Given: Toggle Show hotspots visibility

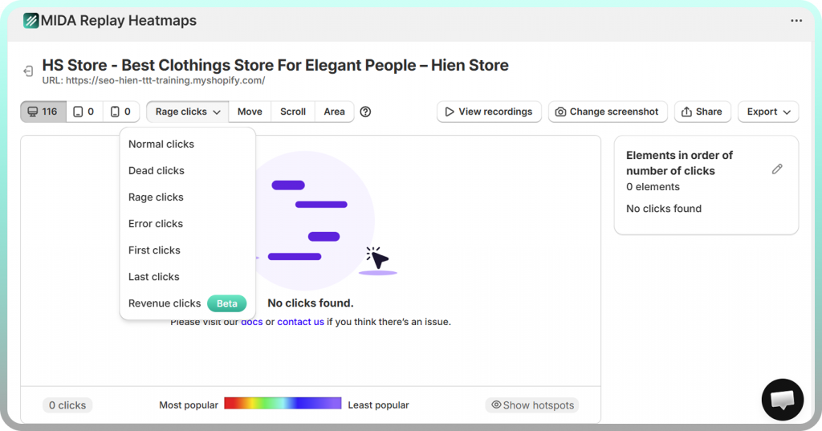Looking at the screenshot, I should [532, 405].
